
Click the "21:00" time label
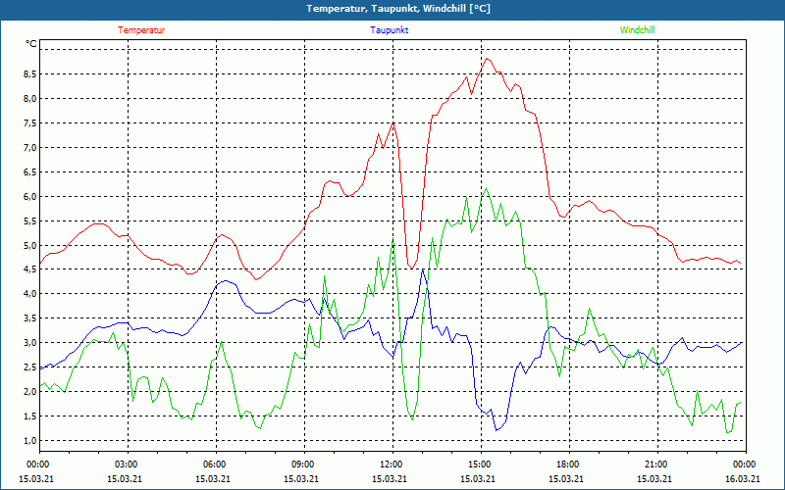(654, 465)
